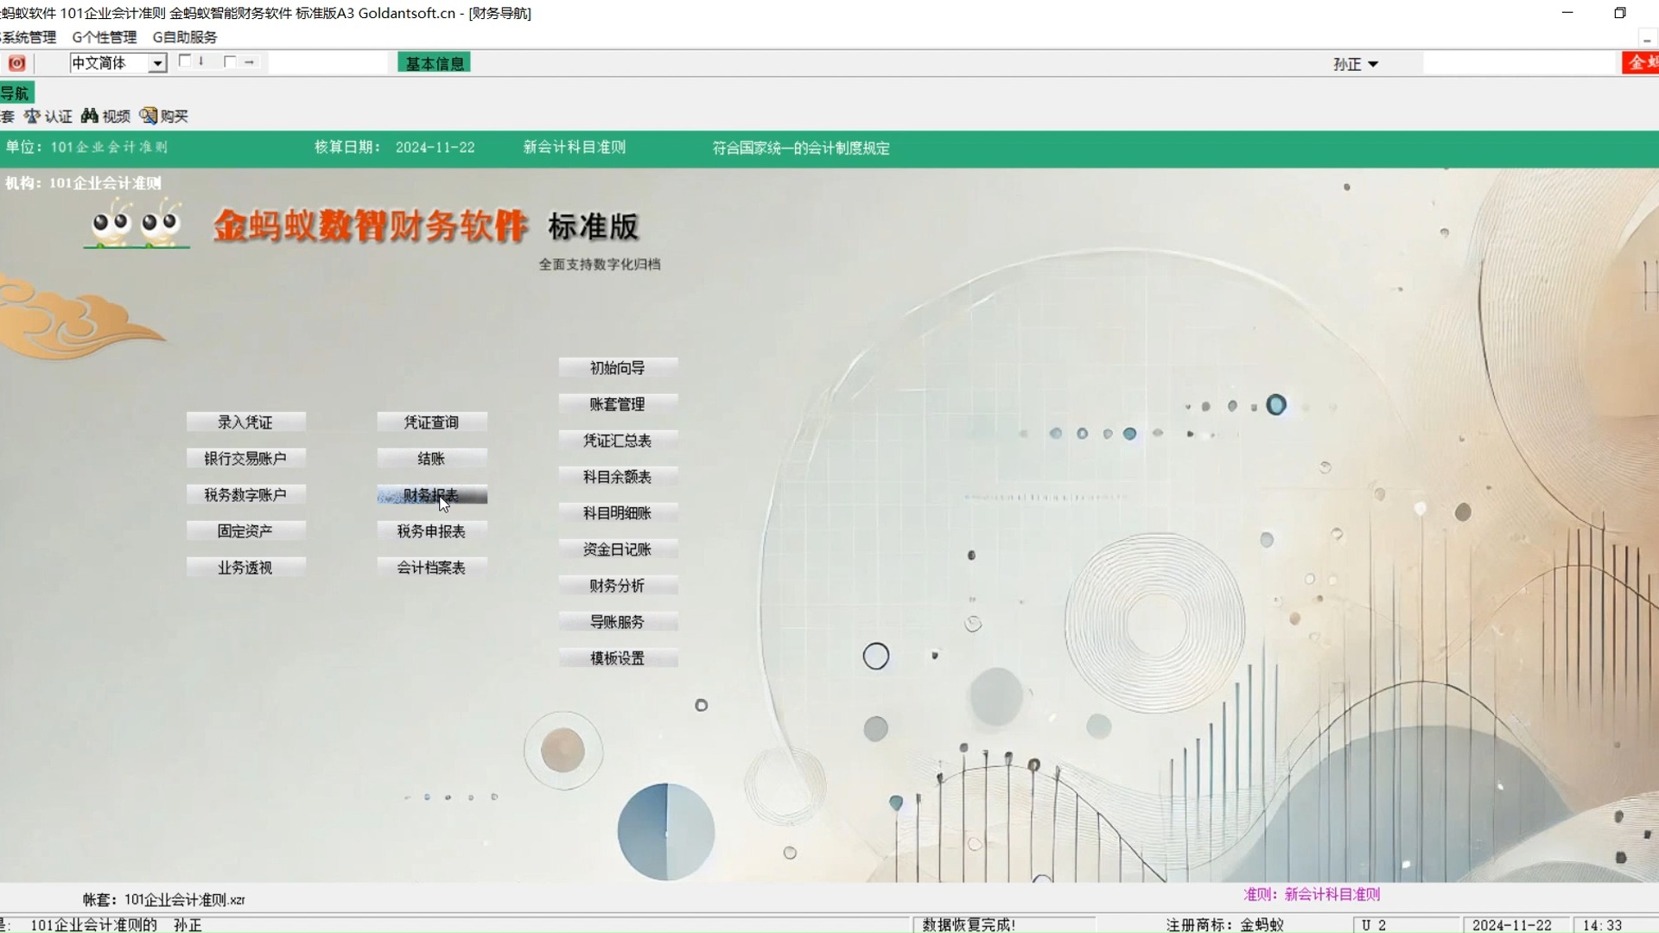The image size is (1659, 933).
Task: Open the 固定资产 module
Action: coord(245,531)
